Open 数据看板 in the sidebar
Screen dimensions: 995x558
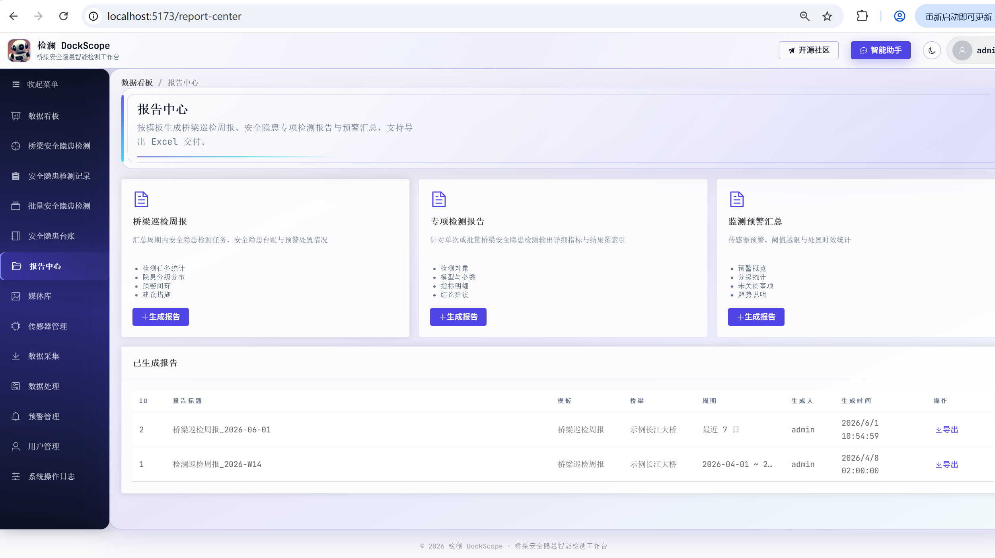55,116
